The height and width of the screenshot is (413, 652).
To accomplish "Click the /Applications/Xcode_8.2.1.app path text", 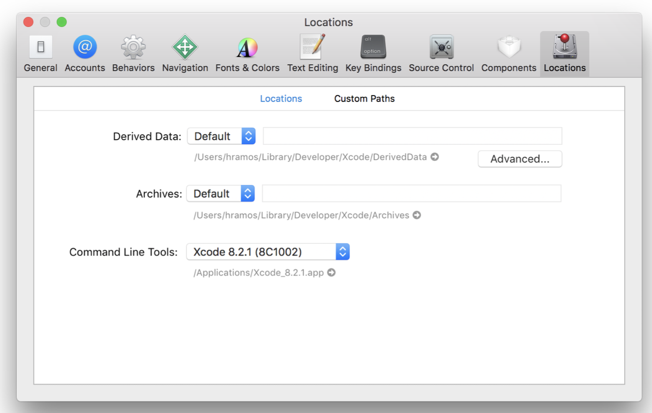I will 259,273.
